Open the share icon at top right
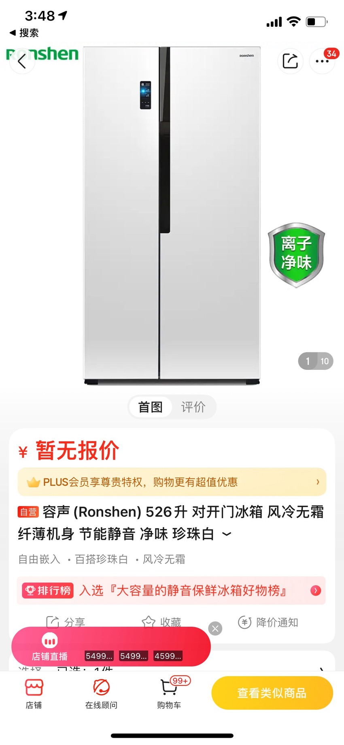The height and width of the screenshot is (745, 344). click(x=290, y=61)
